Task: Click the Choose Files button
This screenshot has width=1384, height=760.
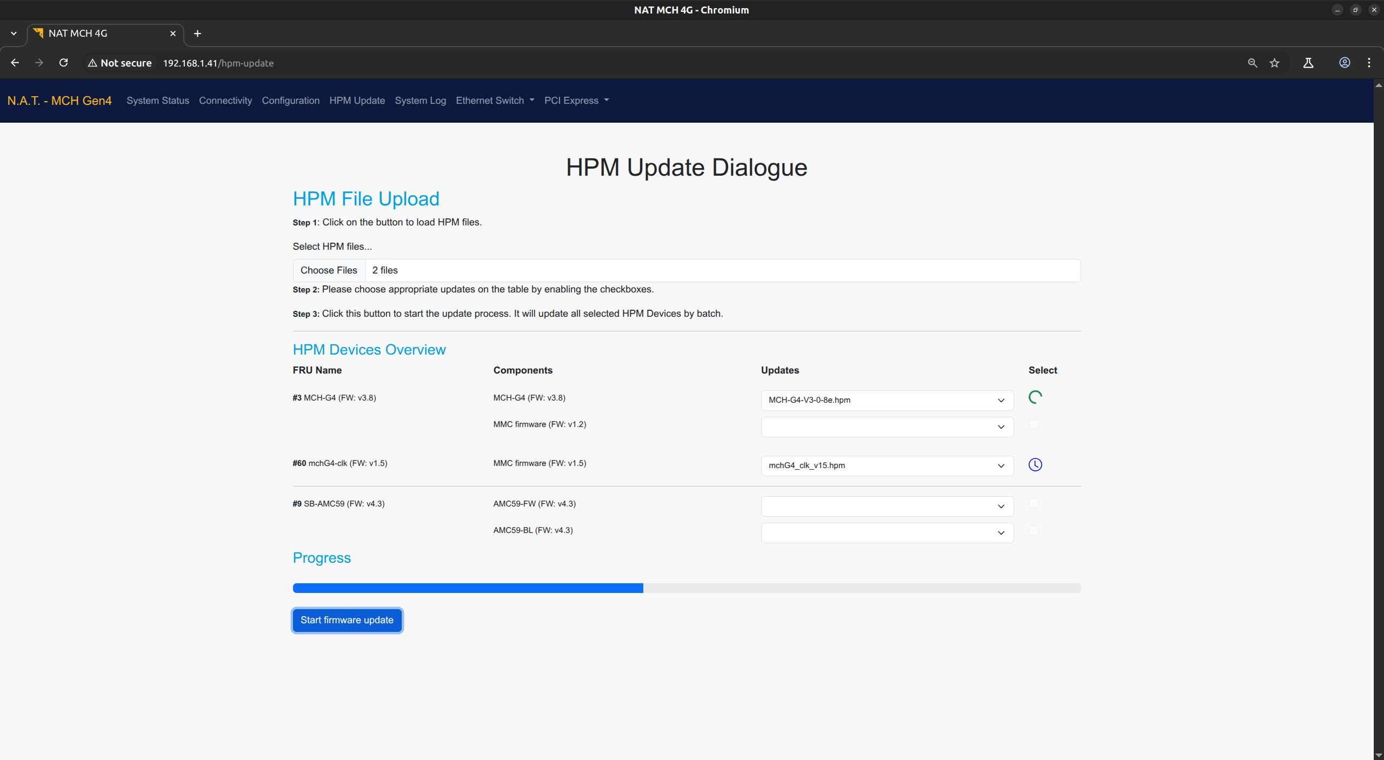Action: (x=329, y=270)
